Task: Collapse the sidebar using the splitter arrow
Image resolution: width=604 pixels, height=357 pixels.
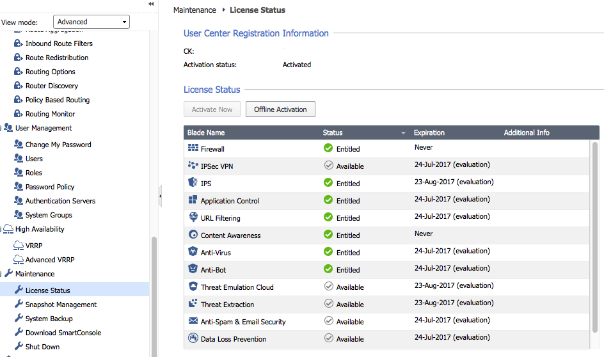Action: [x=160, y=196]
